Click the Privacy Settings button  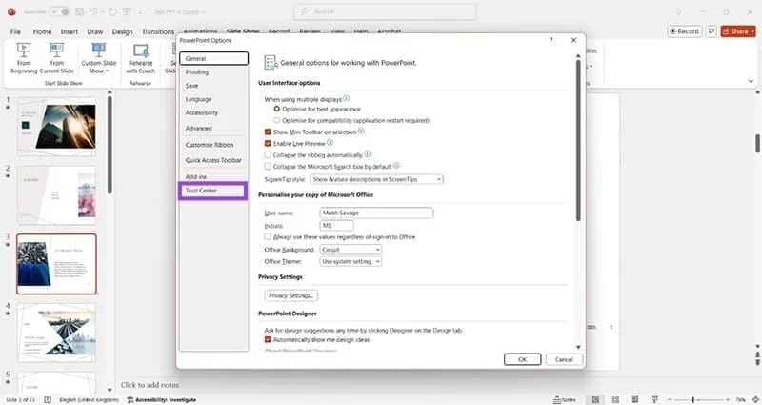click(291, 295)
